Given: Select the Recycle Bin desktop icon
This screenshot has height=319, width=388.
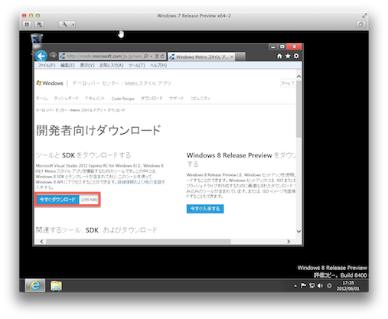Looking at the screenshot, I should pos(37,39).
